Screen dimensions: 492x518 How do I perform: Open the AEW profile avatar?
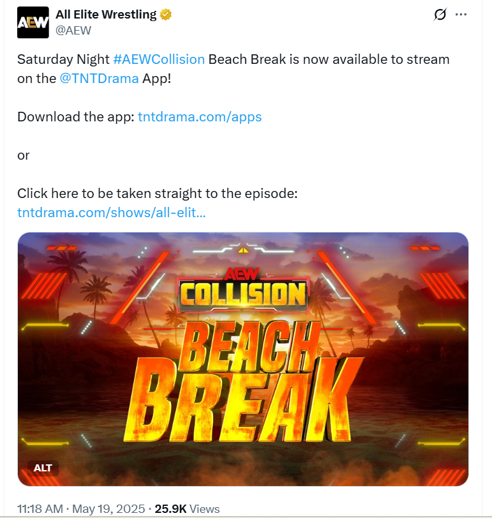[x=33, y=22]
